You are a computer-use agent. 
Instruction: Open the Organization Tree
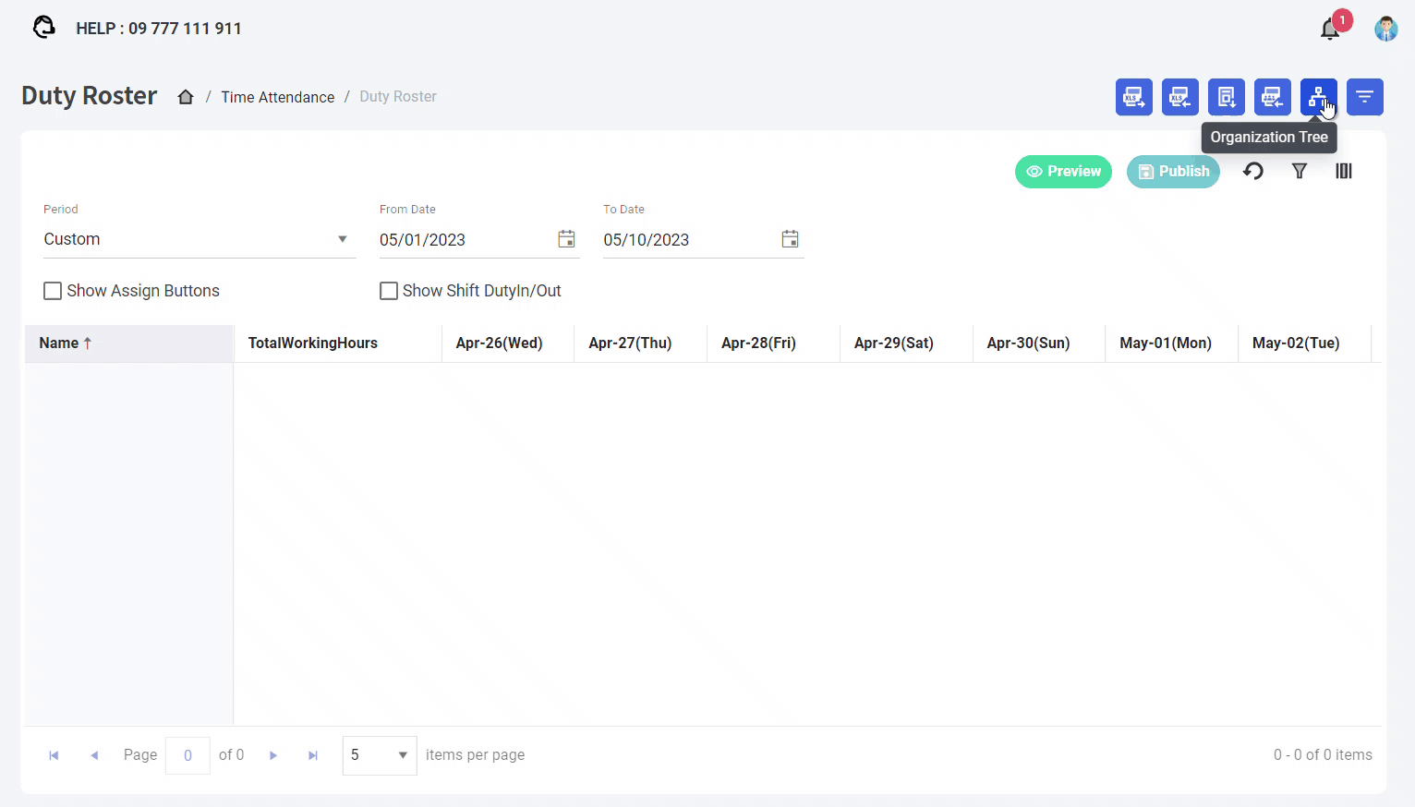coord(1318,97)
